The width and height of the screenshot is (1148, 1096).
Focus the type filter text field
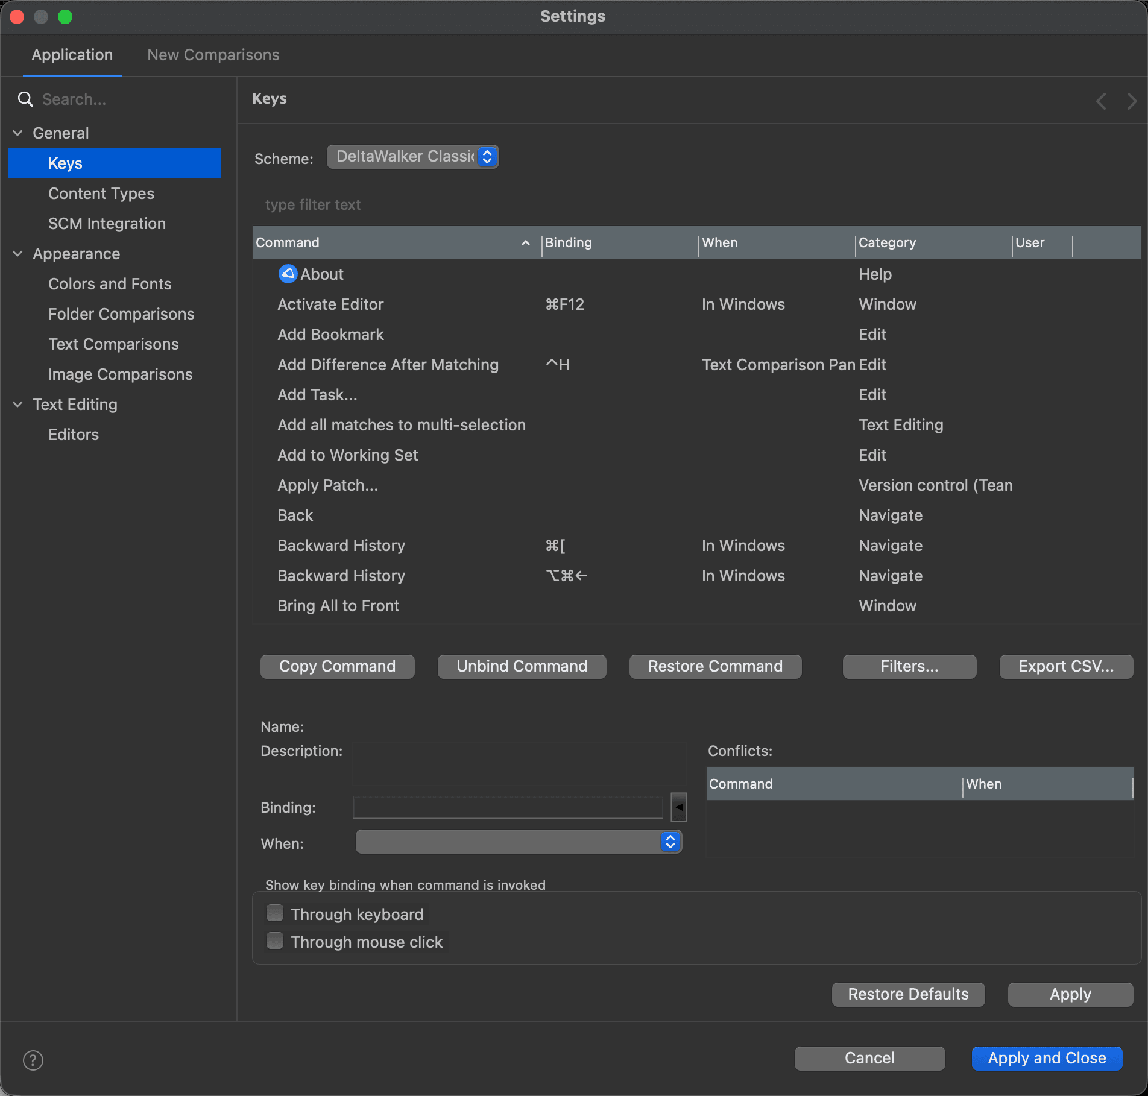(696, 205)
